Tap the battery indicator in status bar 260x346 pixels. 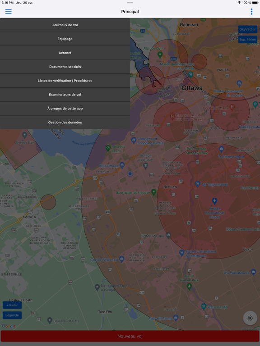255,3
